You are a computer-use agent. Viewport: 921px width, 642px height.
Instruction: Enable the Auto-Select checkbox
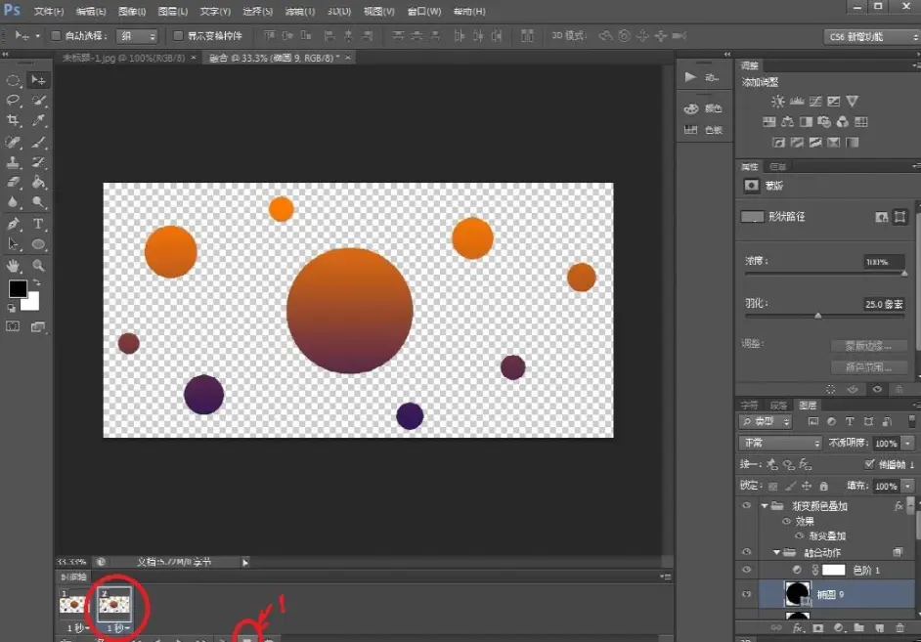[x=56, y=36]
